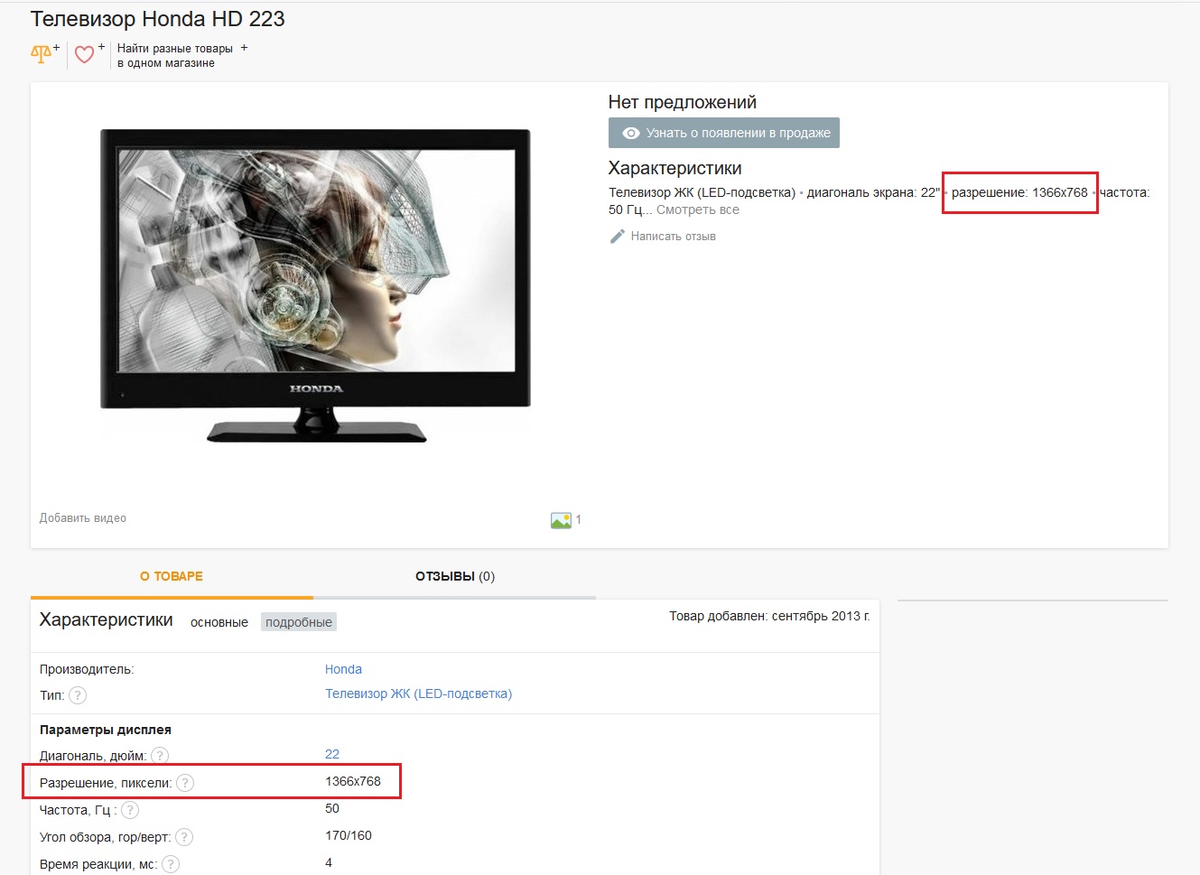The image size is (1200, 875).
Task: Click 'Найти разные товары в одном магазине'
Action: [175, 56]
